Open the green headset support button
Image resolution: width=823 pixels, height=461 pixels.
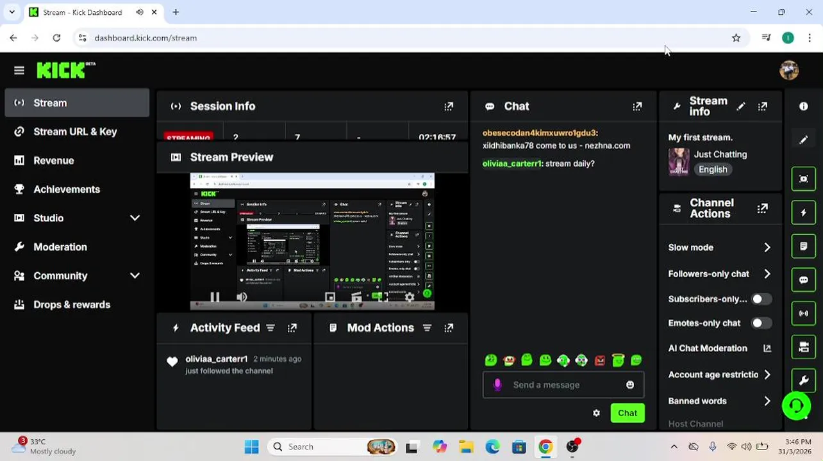click(797, 406)
